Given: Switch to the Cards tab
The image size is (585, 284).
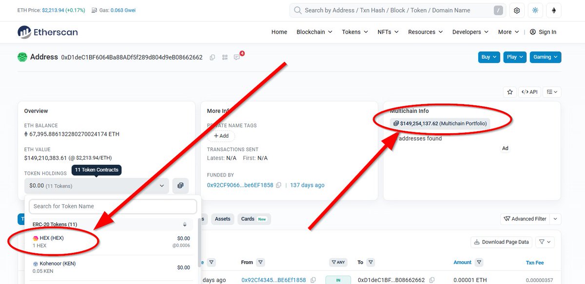Looking at the screenshot, I should (254, 219).
